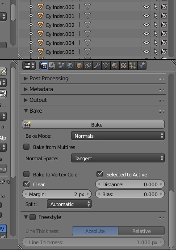Uncheck the Clear checkbox
The image size is (176, 250).
coord(26,184)
